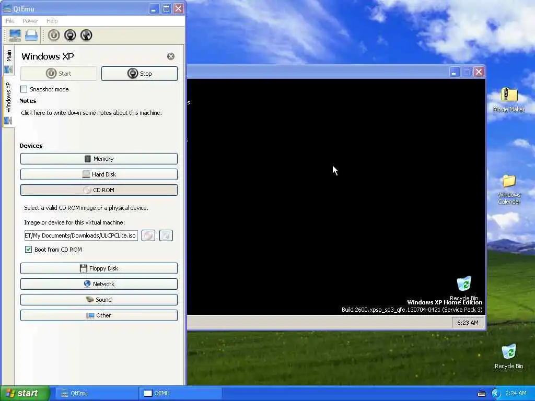Click the keyboard icon in system tray
This screenshot has height=401, width=535.
point(481,394)
